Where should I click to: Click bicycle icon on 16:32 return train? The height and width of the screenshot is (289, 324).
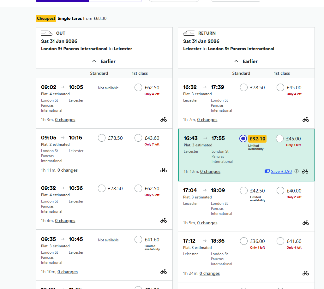click(305, 120)
